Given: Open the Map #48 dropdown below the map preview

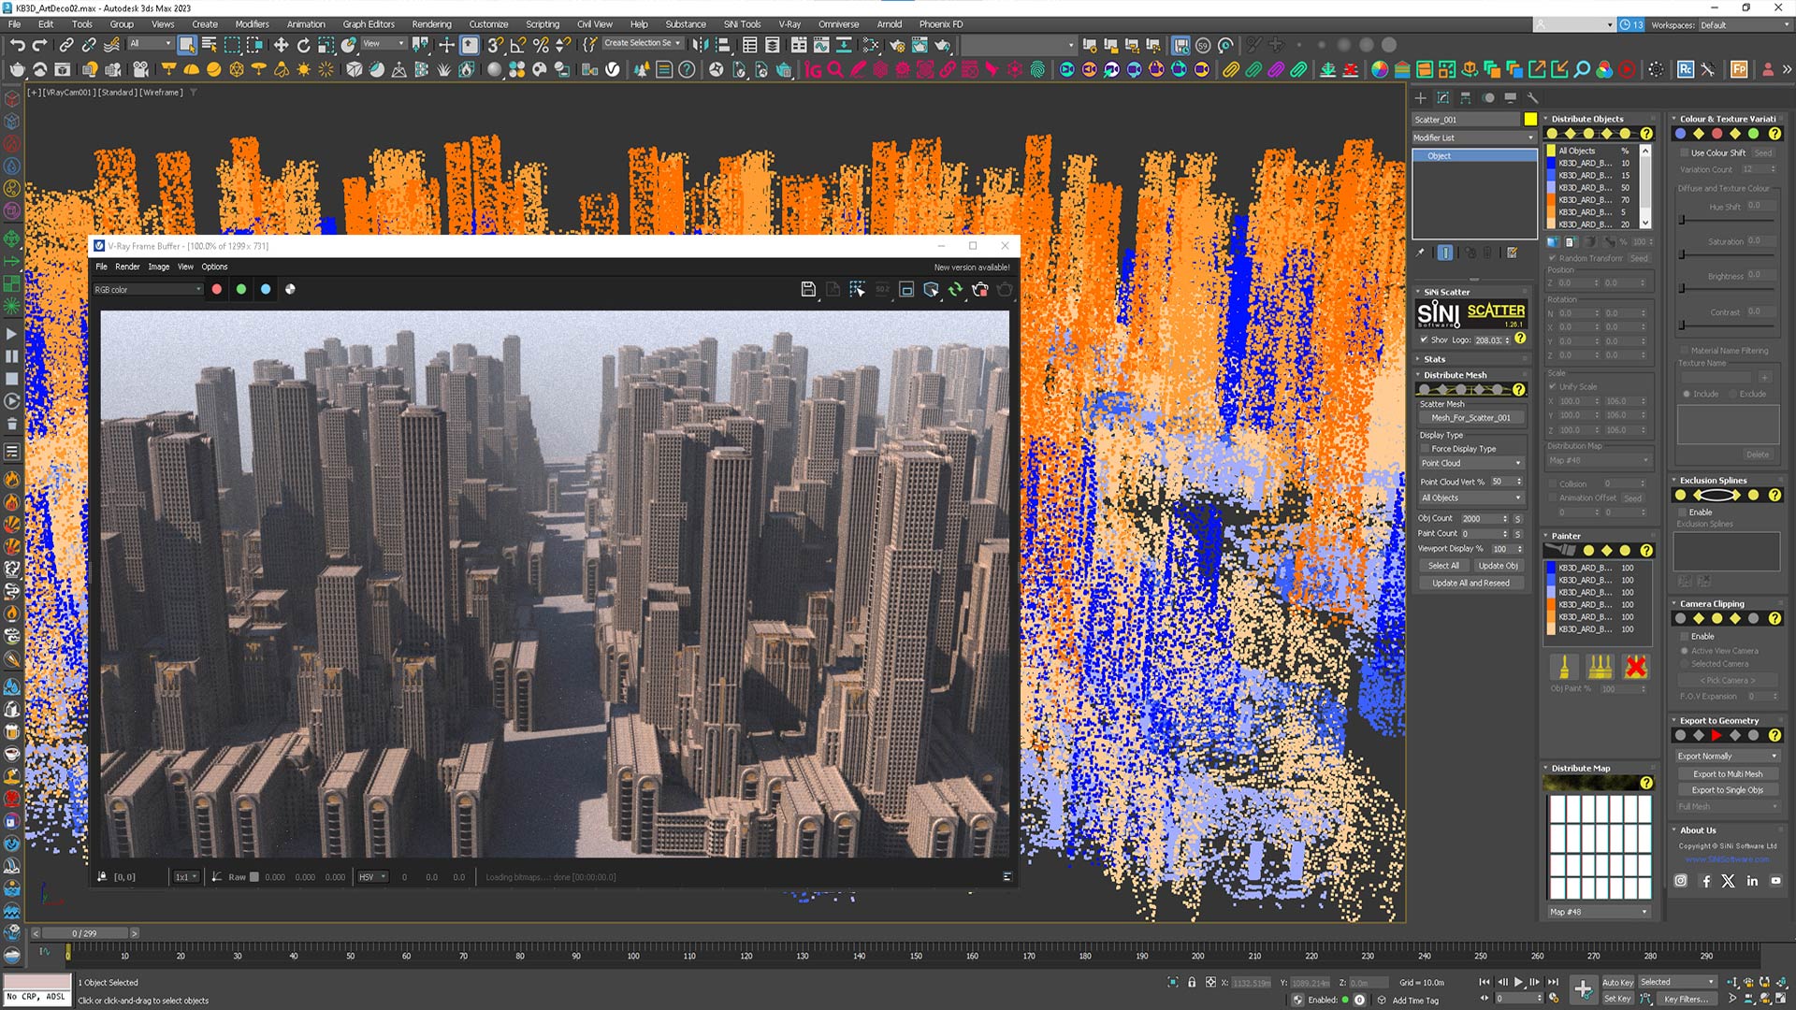Looking at the screenshot, I should (x=1599, y=912).
